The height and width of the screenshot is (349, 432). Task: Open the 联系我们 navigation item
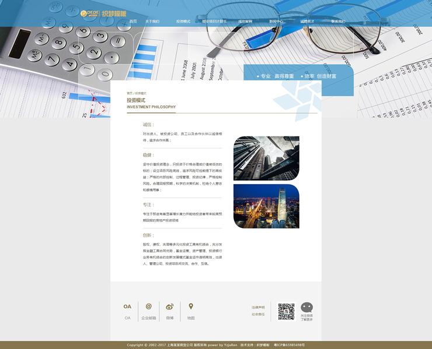coord(338,22)
